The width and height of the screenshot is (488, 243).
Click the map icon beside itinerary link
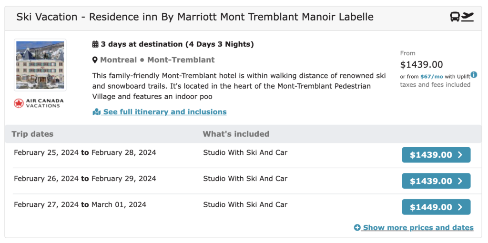point(97,112)
